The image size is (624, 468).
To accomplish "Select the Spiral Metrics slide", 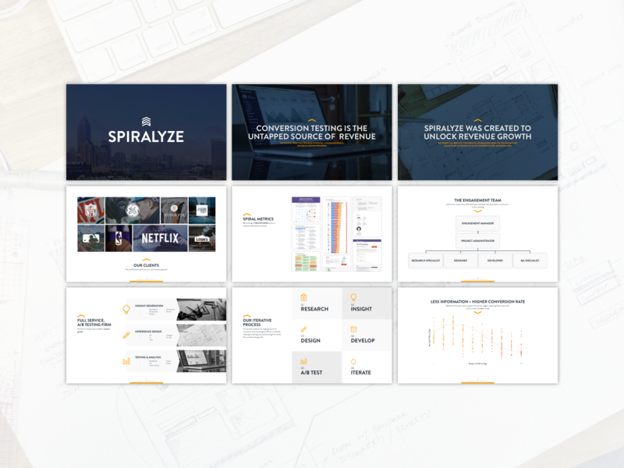I will pos(311,234).
